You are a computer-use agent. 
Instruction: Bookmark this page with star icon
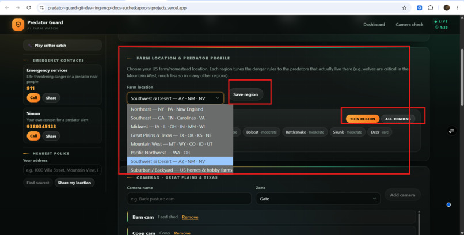(404, 8)
